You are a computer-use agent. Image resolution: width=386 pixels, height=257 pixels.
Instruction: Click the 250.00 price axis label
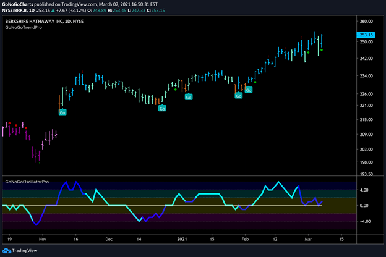click(366, 41)
